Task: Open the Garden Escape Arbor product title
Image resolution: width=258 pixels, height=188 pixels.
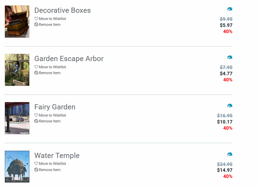Action: coord(69,59)
